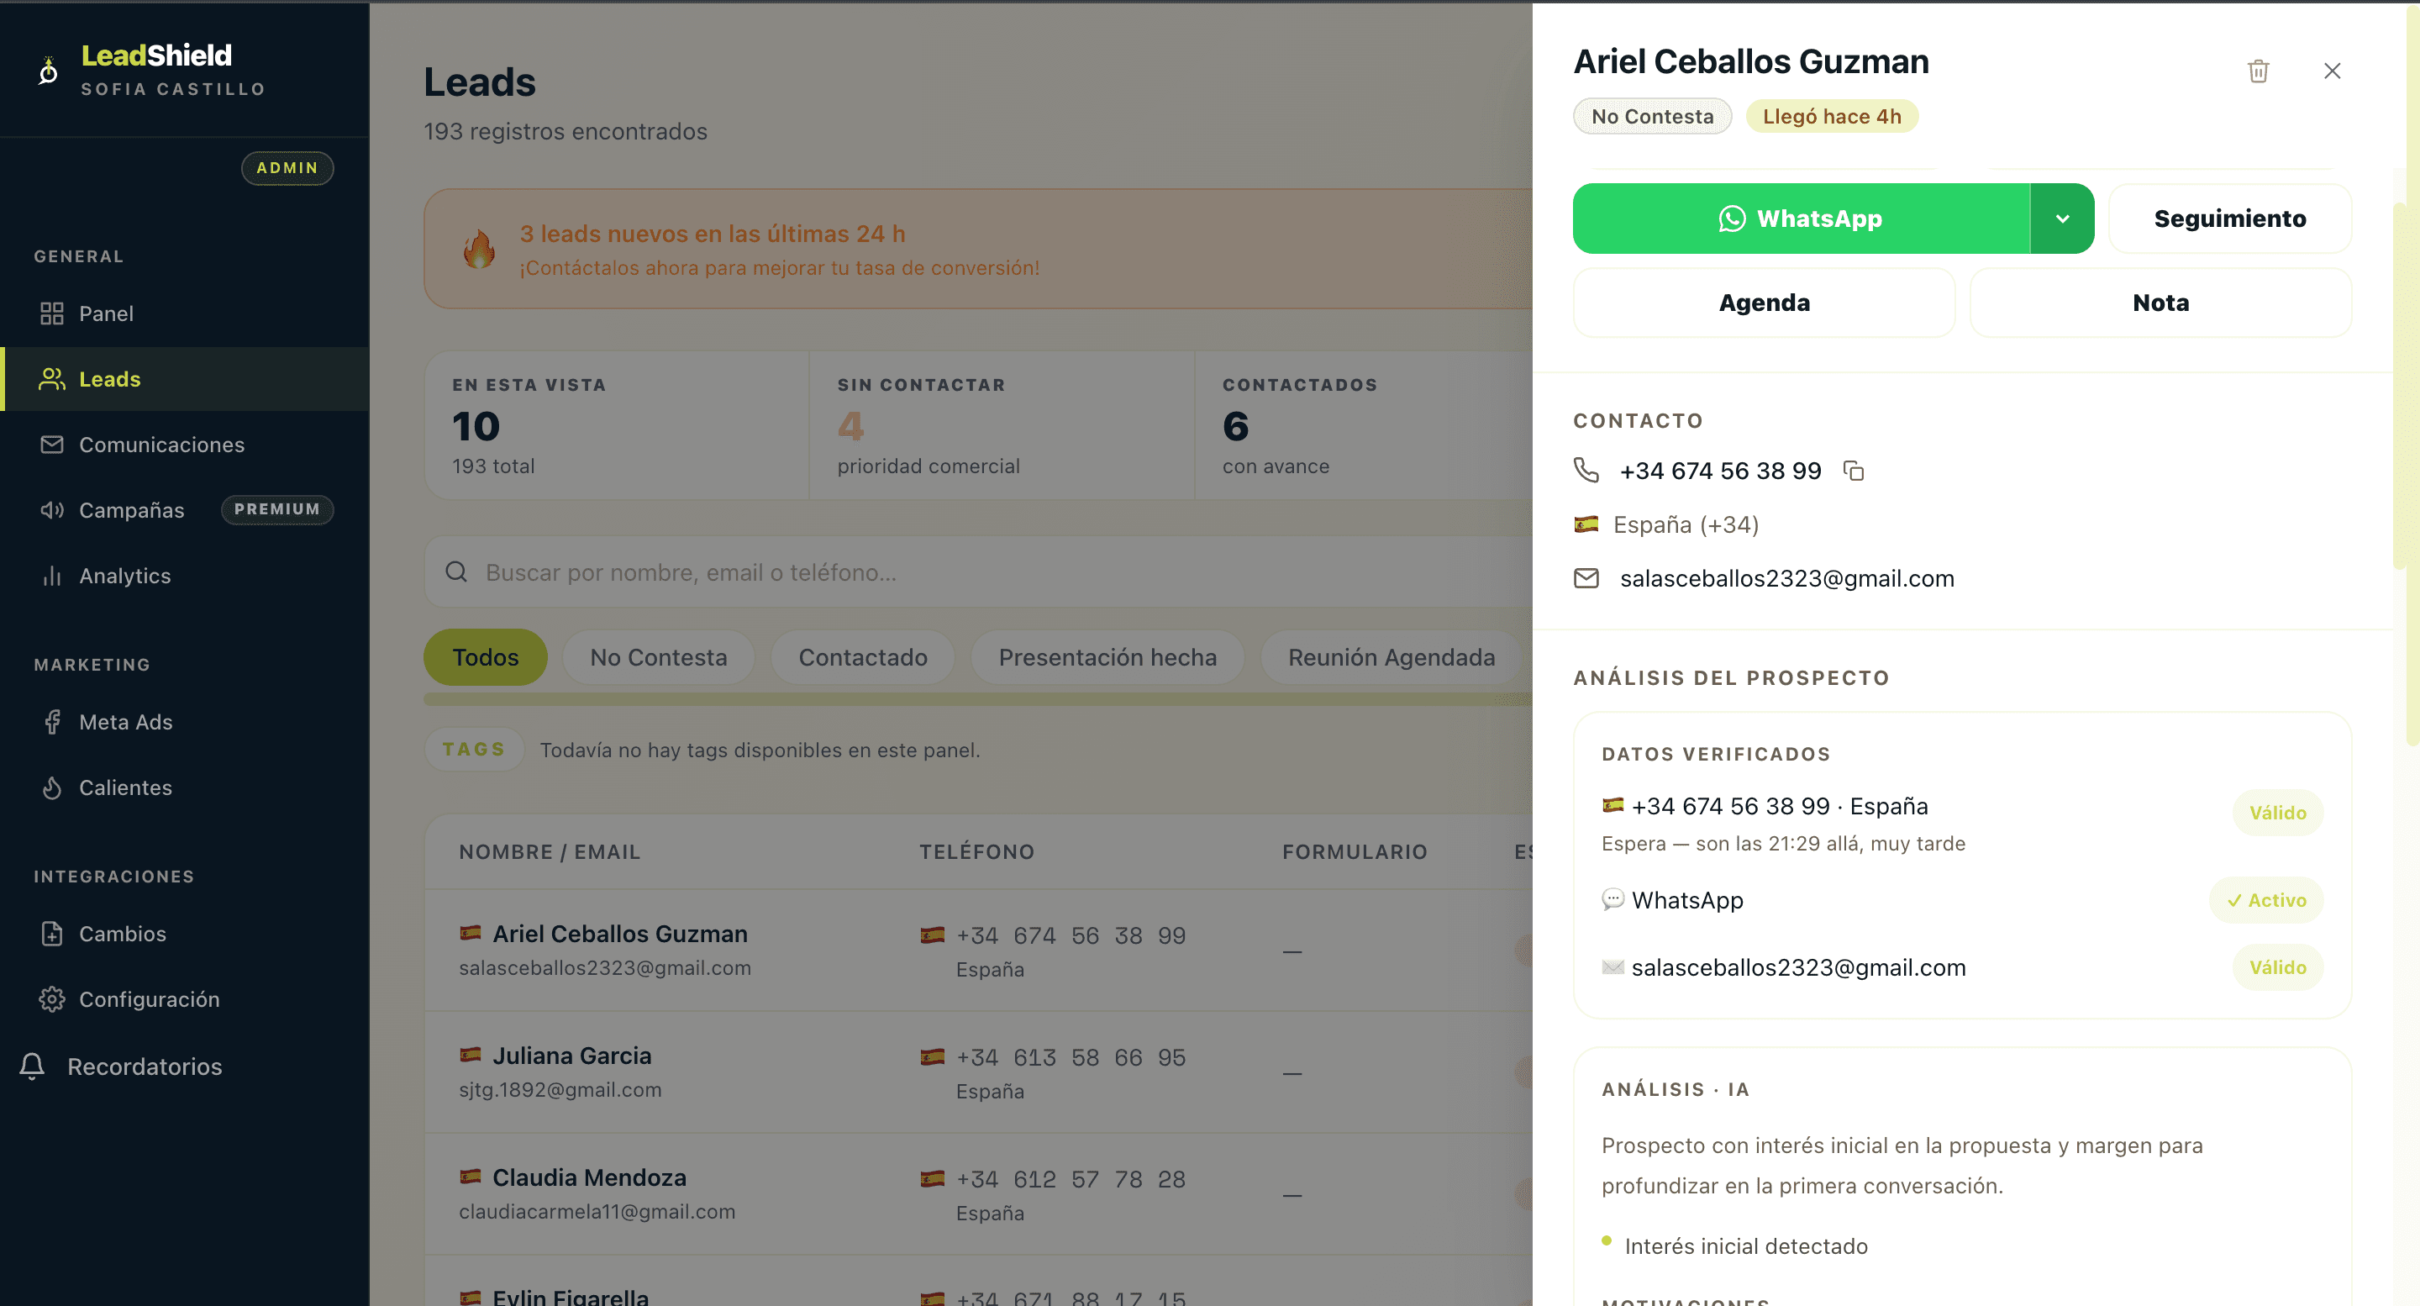This screenshot has width=2420, height=1306.
Task: Click the Contactados stat card
Action: pyautogui.click(x=1363, y=424)
